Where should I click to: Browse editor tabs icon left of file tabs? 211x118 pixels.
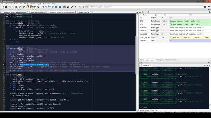pos(1,12)
